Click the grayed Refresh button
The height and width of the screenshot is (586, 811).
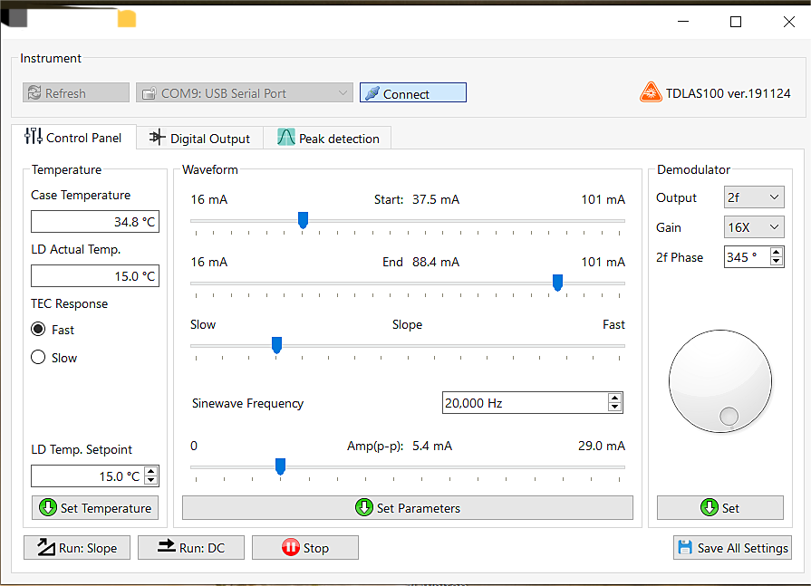(x=76, y=93)
